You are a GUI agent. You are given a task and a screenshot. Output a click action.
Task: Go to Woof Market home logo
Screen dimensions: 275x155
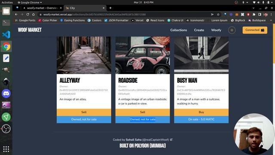coord(30,30)
